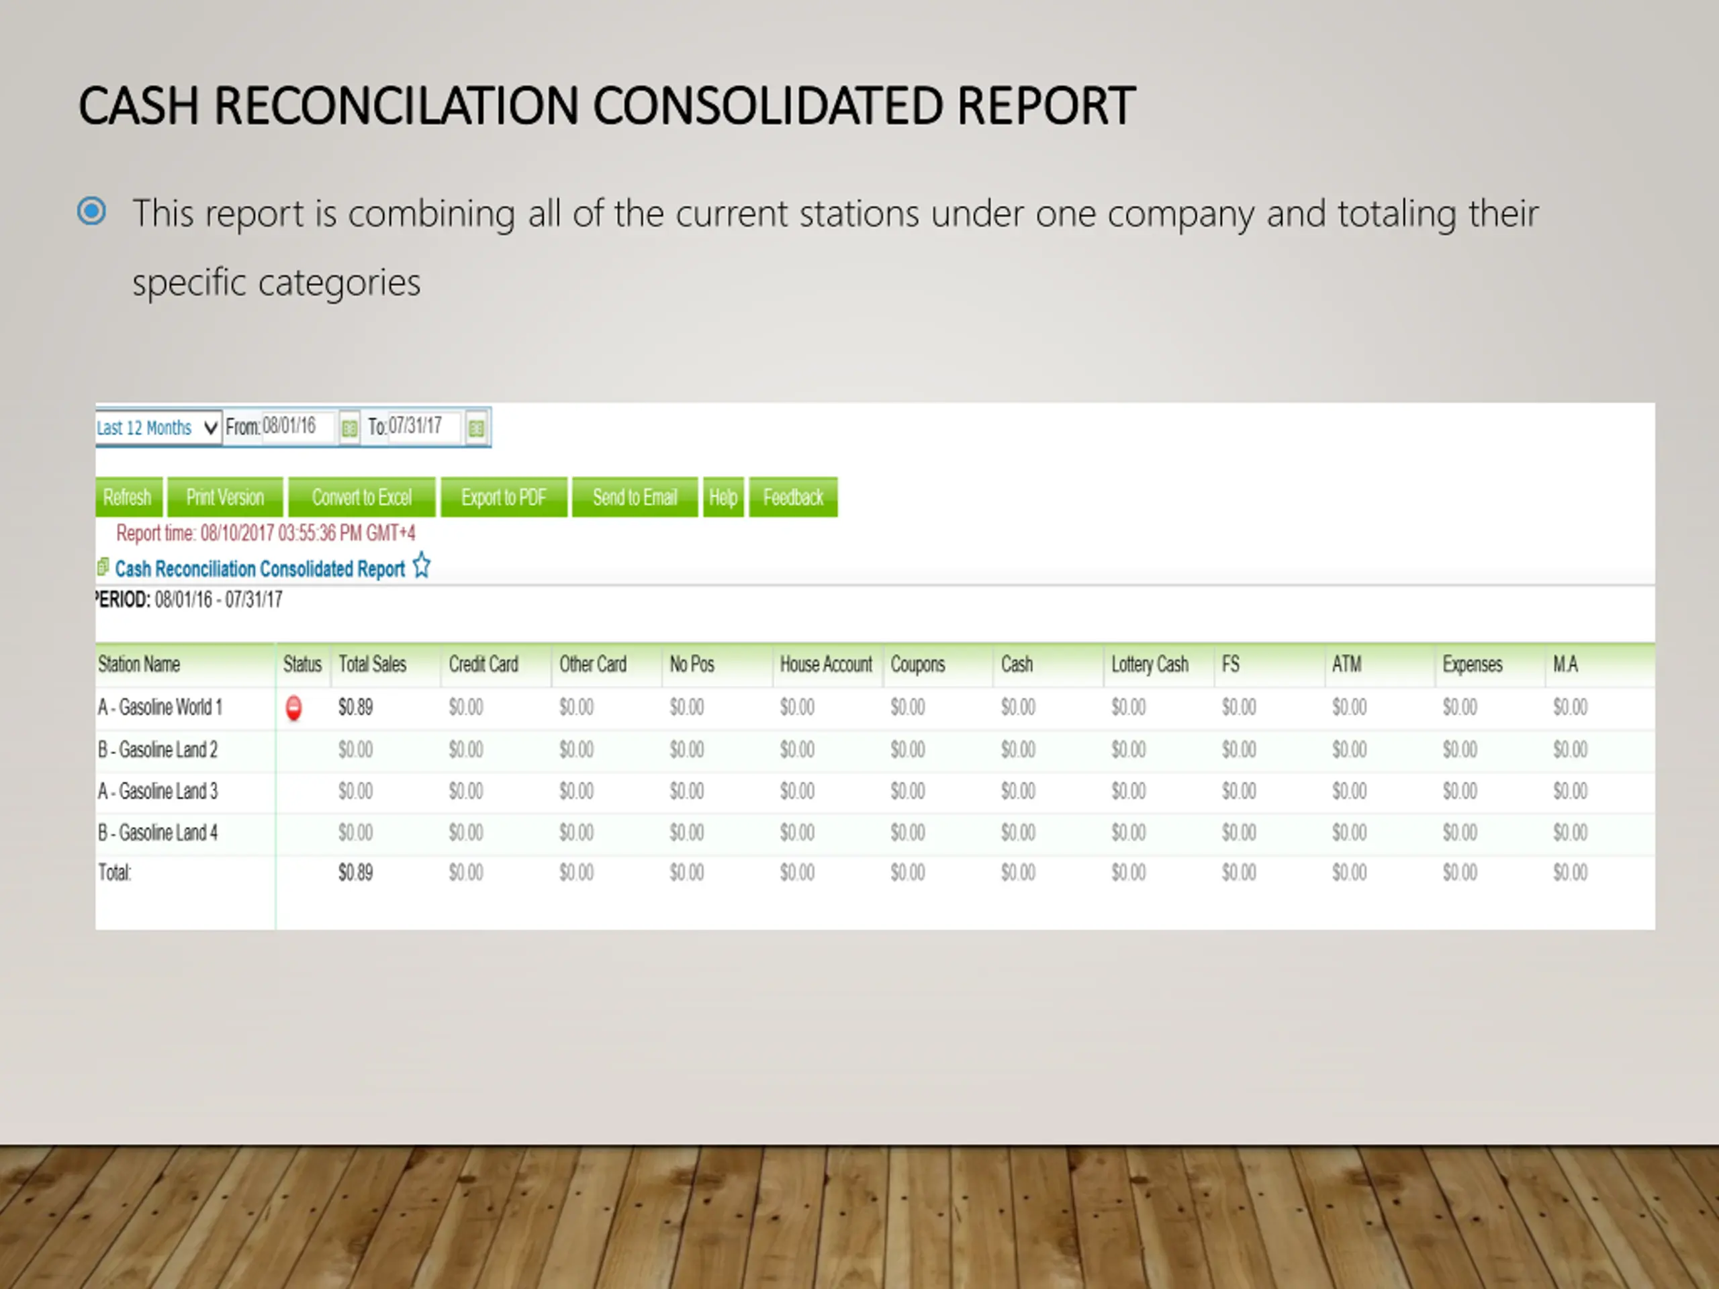Image resolution: width=1719 pixels, height=1289 pixels.
Task: Click the report document icon beside title
Action: point(103,567)
